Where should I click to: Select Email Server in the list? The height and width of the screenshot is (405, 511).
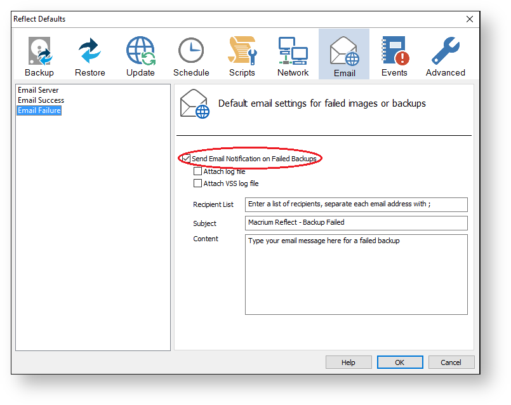tap(38, 90)
